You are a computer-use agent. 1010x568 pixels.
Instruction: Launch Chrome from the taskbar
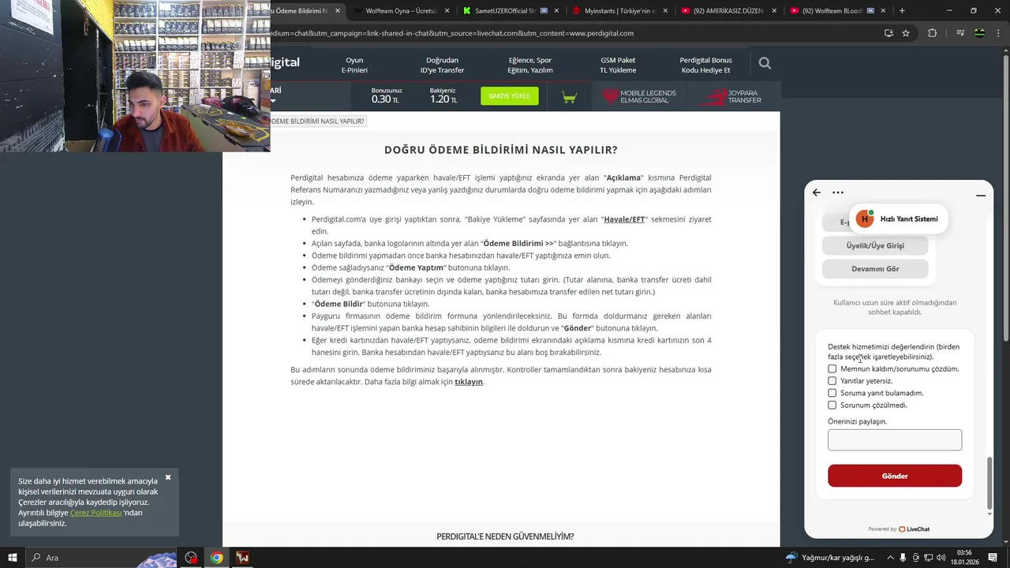pyautogui.click(x=216, y=558)
